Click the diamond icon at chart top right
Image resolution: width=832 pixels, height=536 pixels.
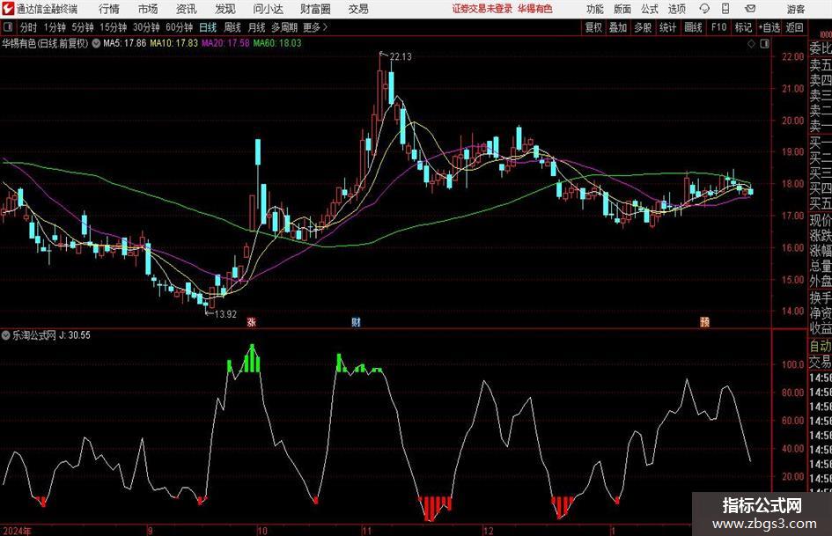coord(751,43)
